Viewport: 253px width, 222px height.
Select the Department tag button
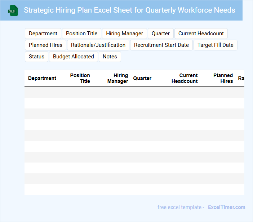[x=43, y=34]
